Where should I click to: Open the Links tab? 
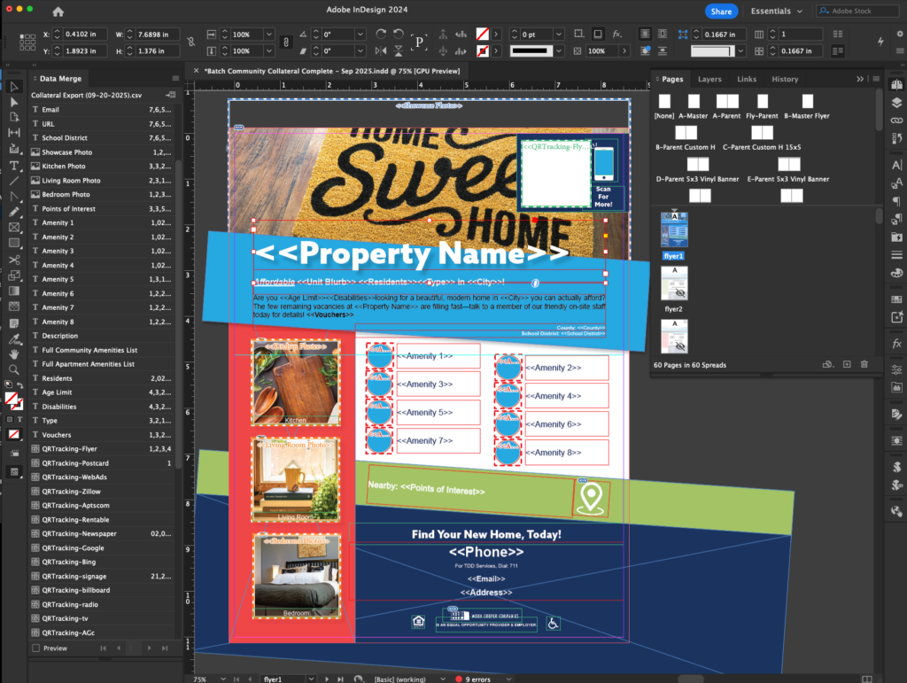click(747, 79)
